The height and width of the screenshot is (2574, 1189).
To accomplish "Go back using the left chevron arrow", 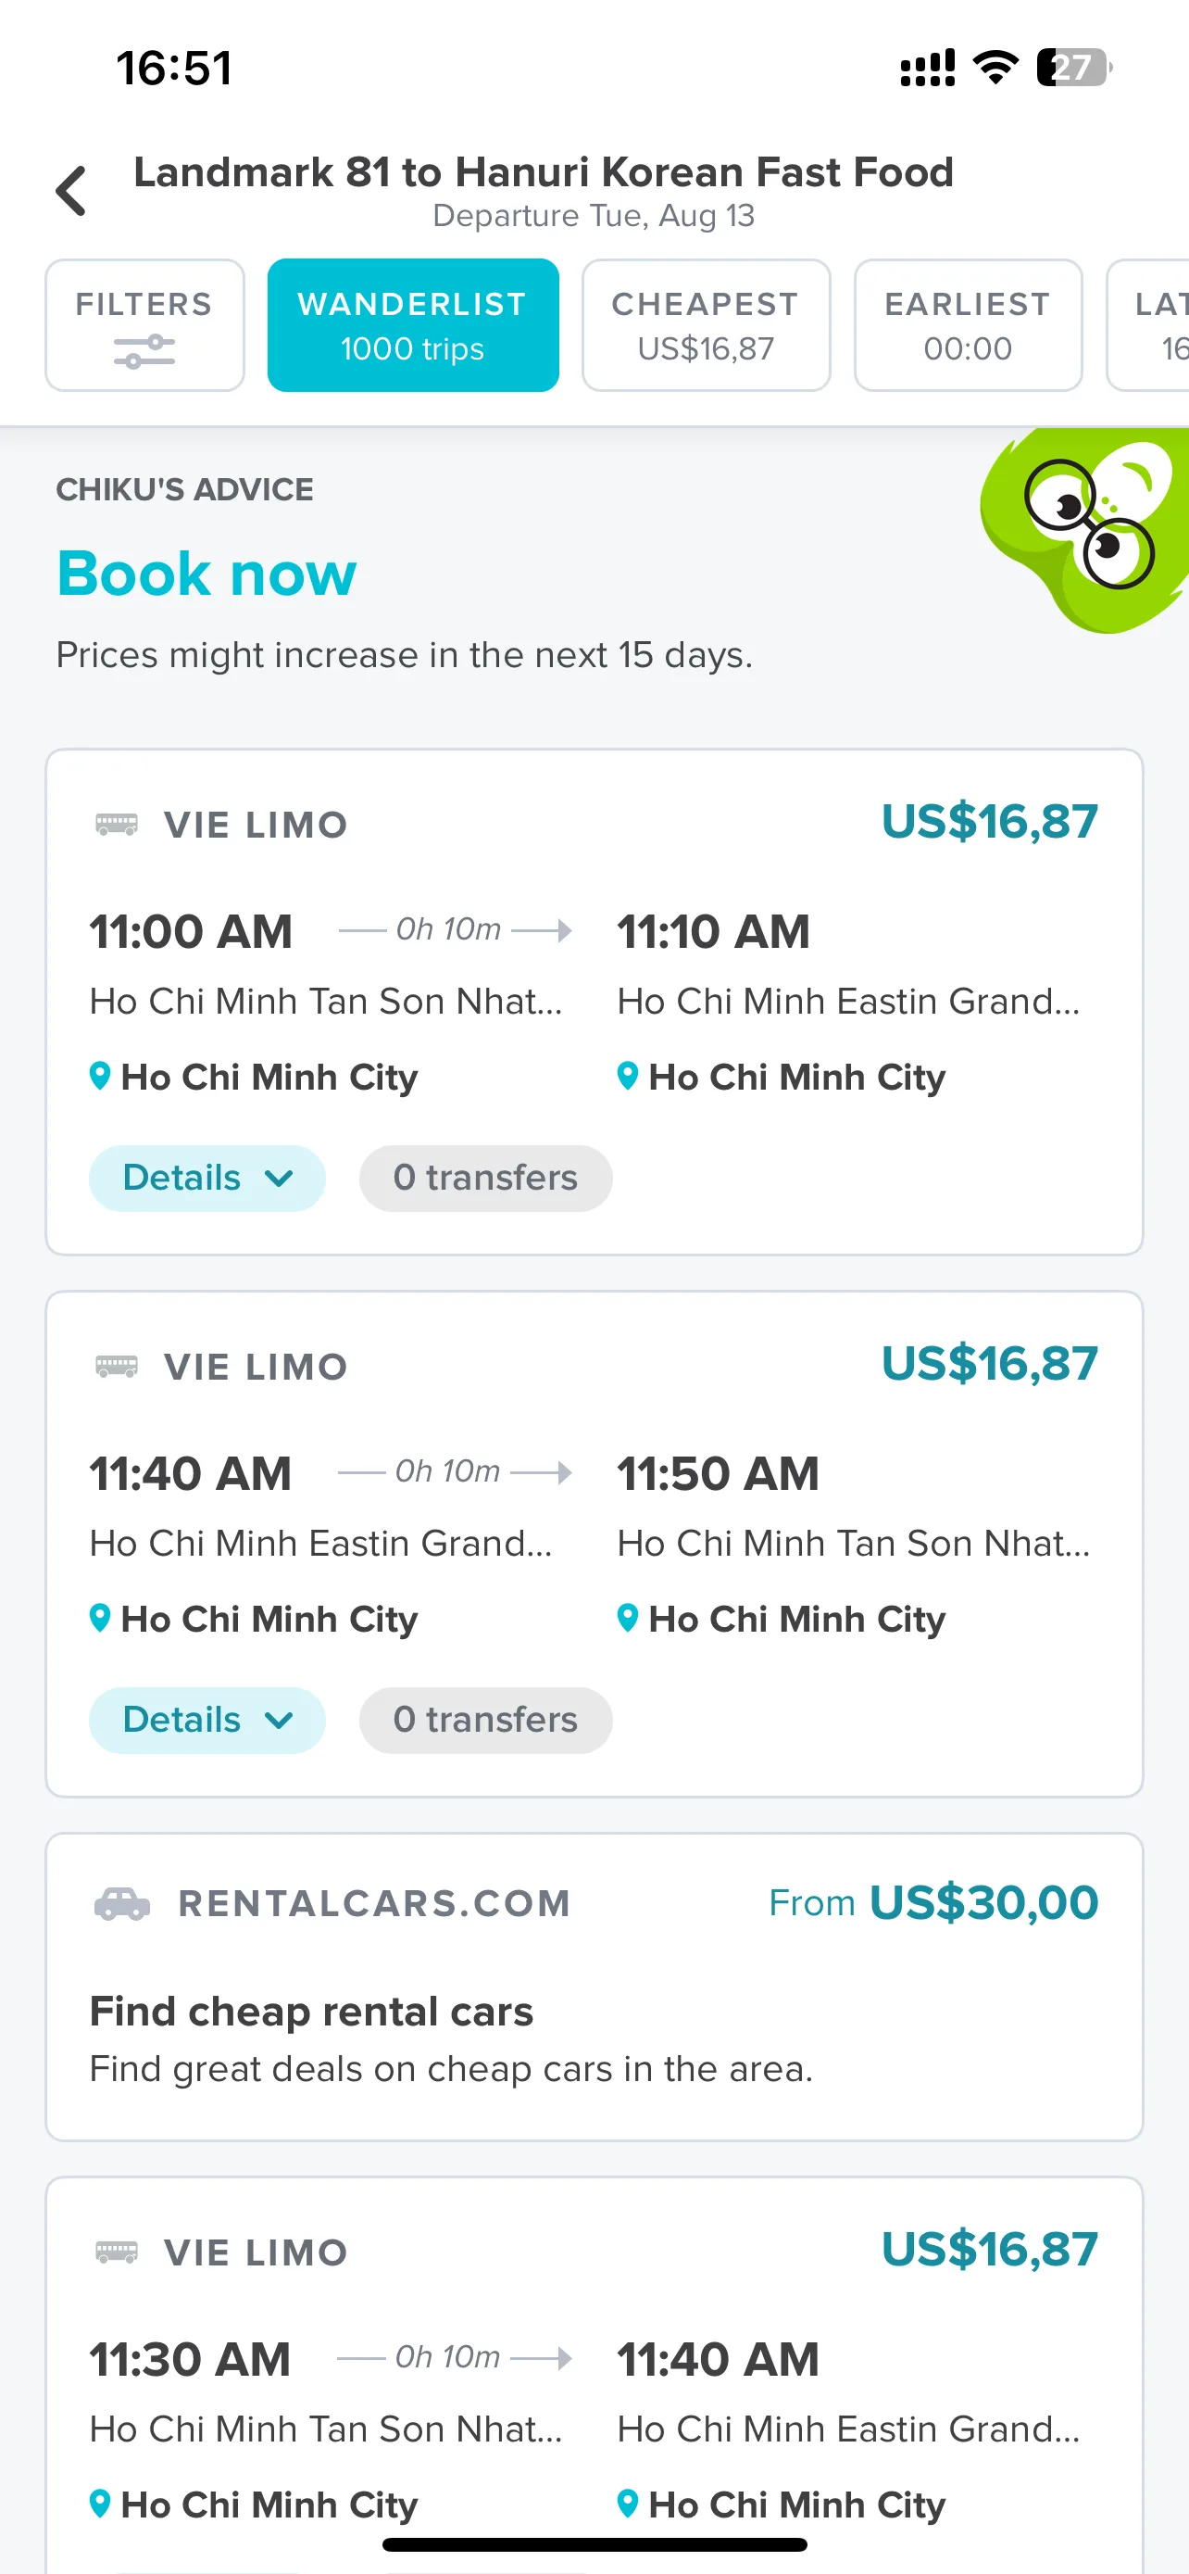I will 71,190.
